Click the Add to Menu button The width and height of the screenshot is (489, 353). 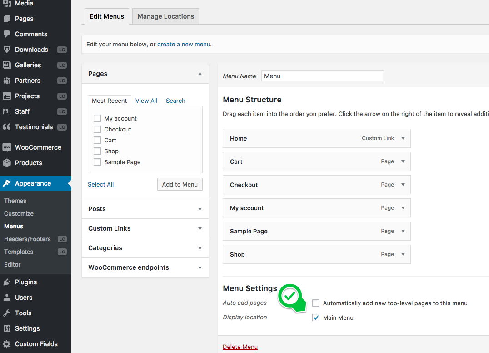coord(180,184)
